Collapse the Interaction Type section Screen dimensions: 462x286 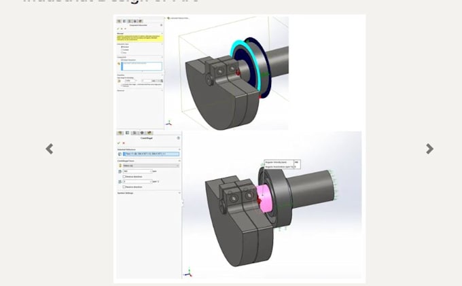(162, 44)
